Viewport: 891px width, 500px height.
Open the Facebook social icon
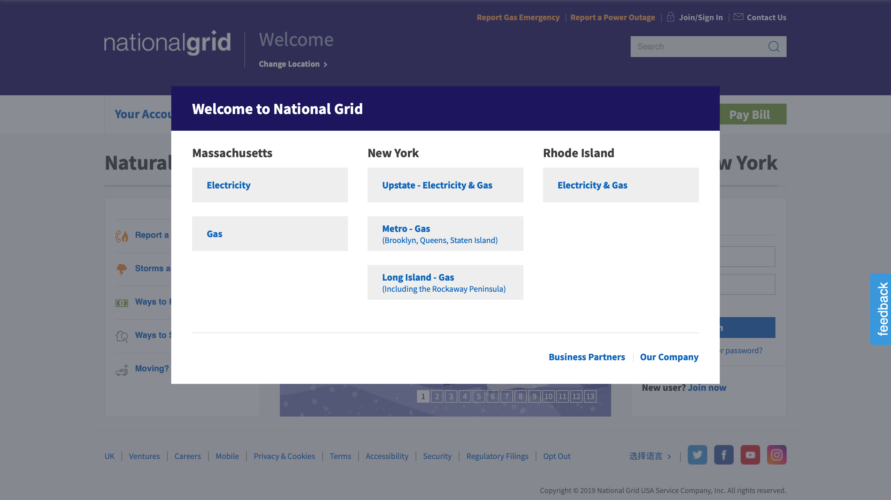pyautogui.click(x=724, y=455)
